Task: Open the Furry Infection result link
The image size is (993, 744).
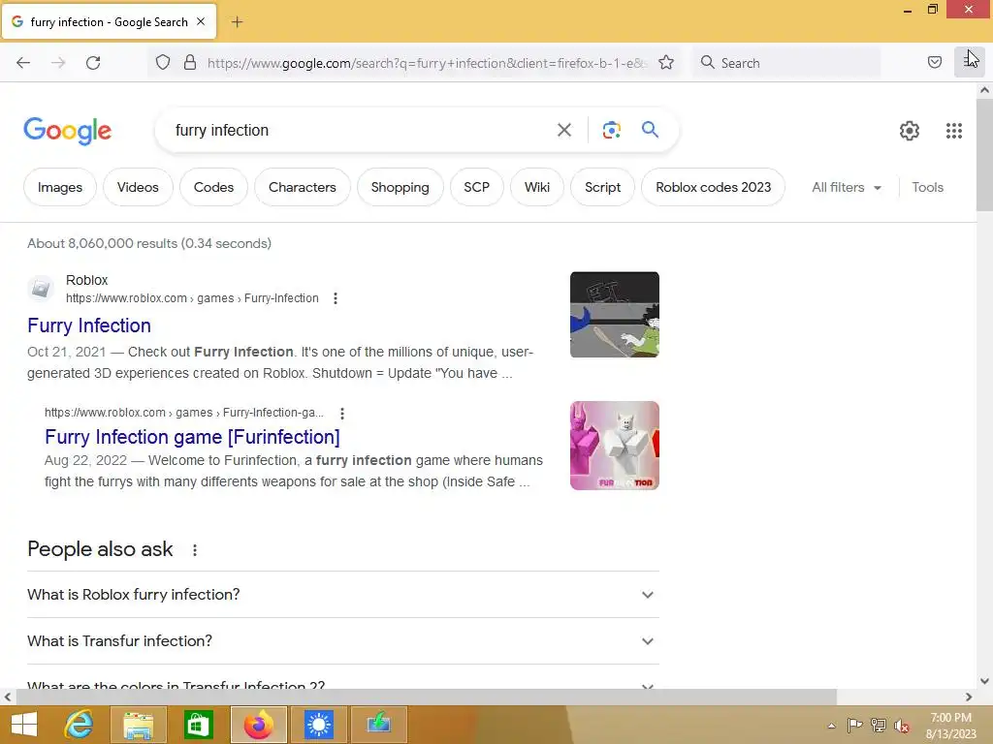Action: click(x=89, y=325)
